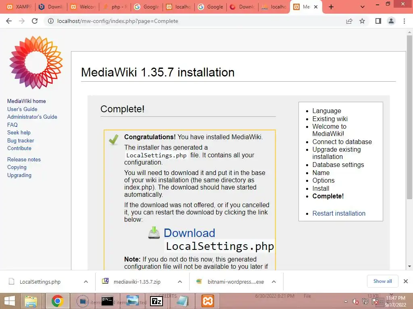
Task: Switch to the php tab
Action: (115, 7)
